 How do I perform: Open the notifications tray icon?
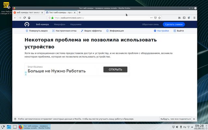173,127
